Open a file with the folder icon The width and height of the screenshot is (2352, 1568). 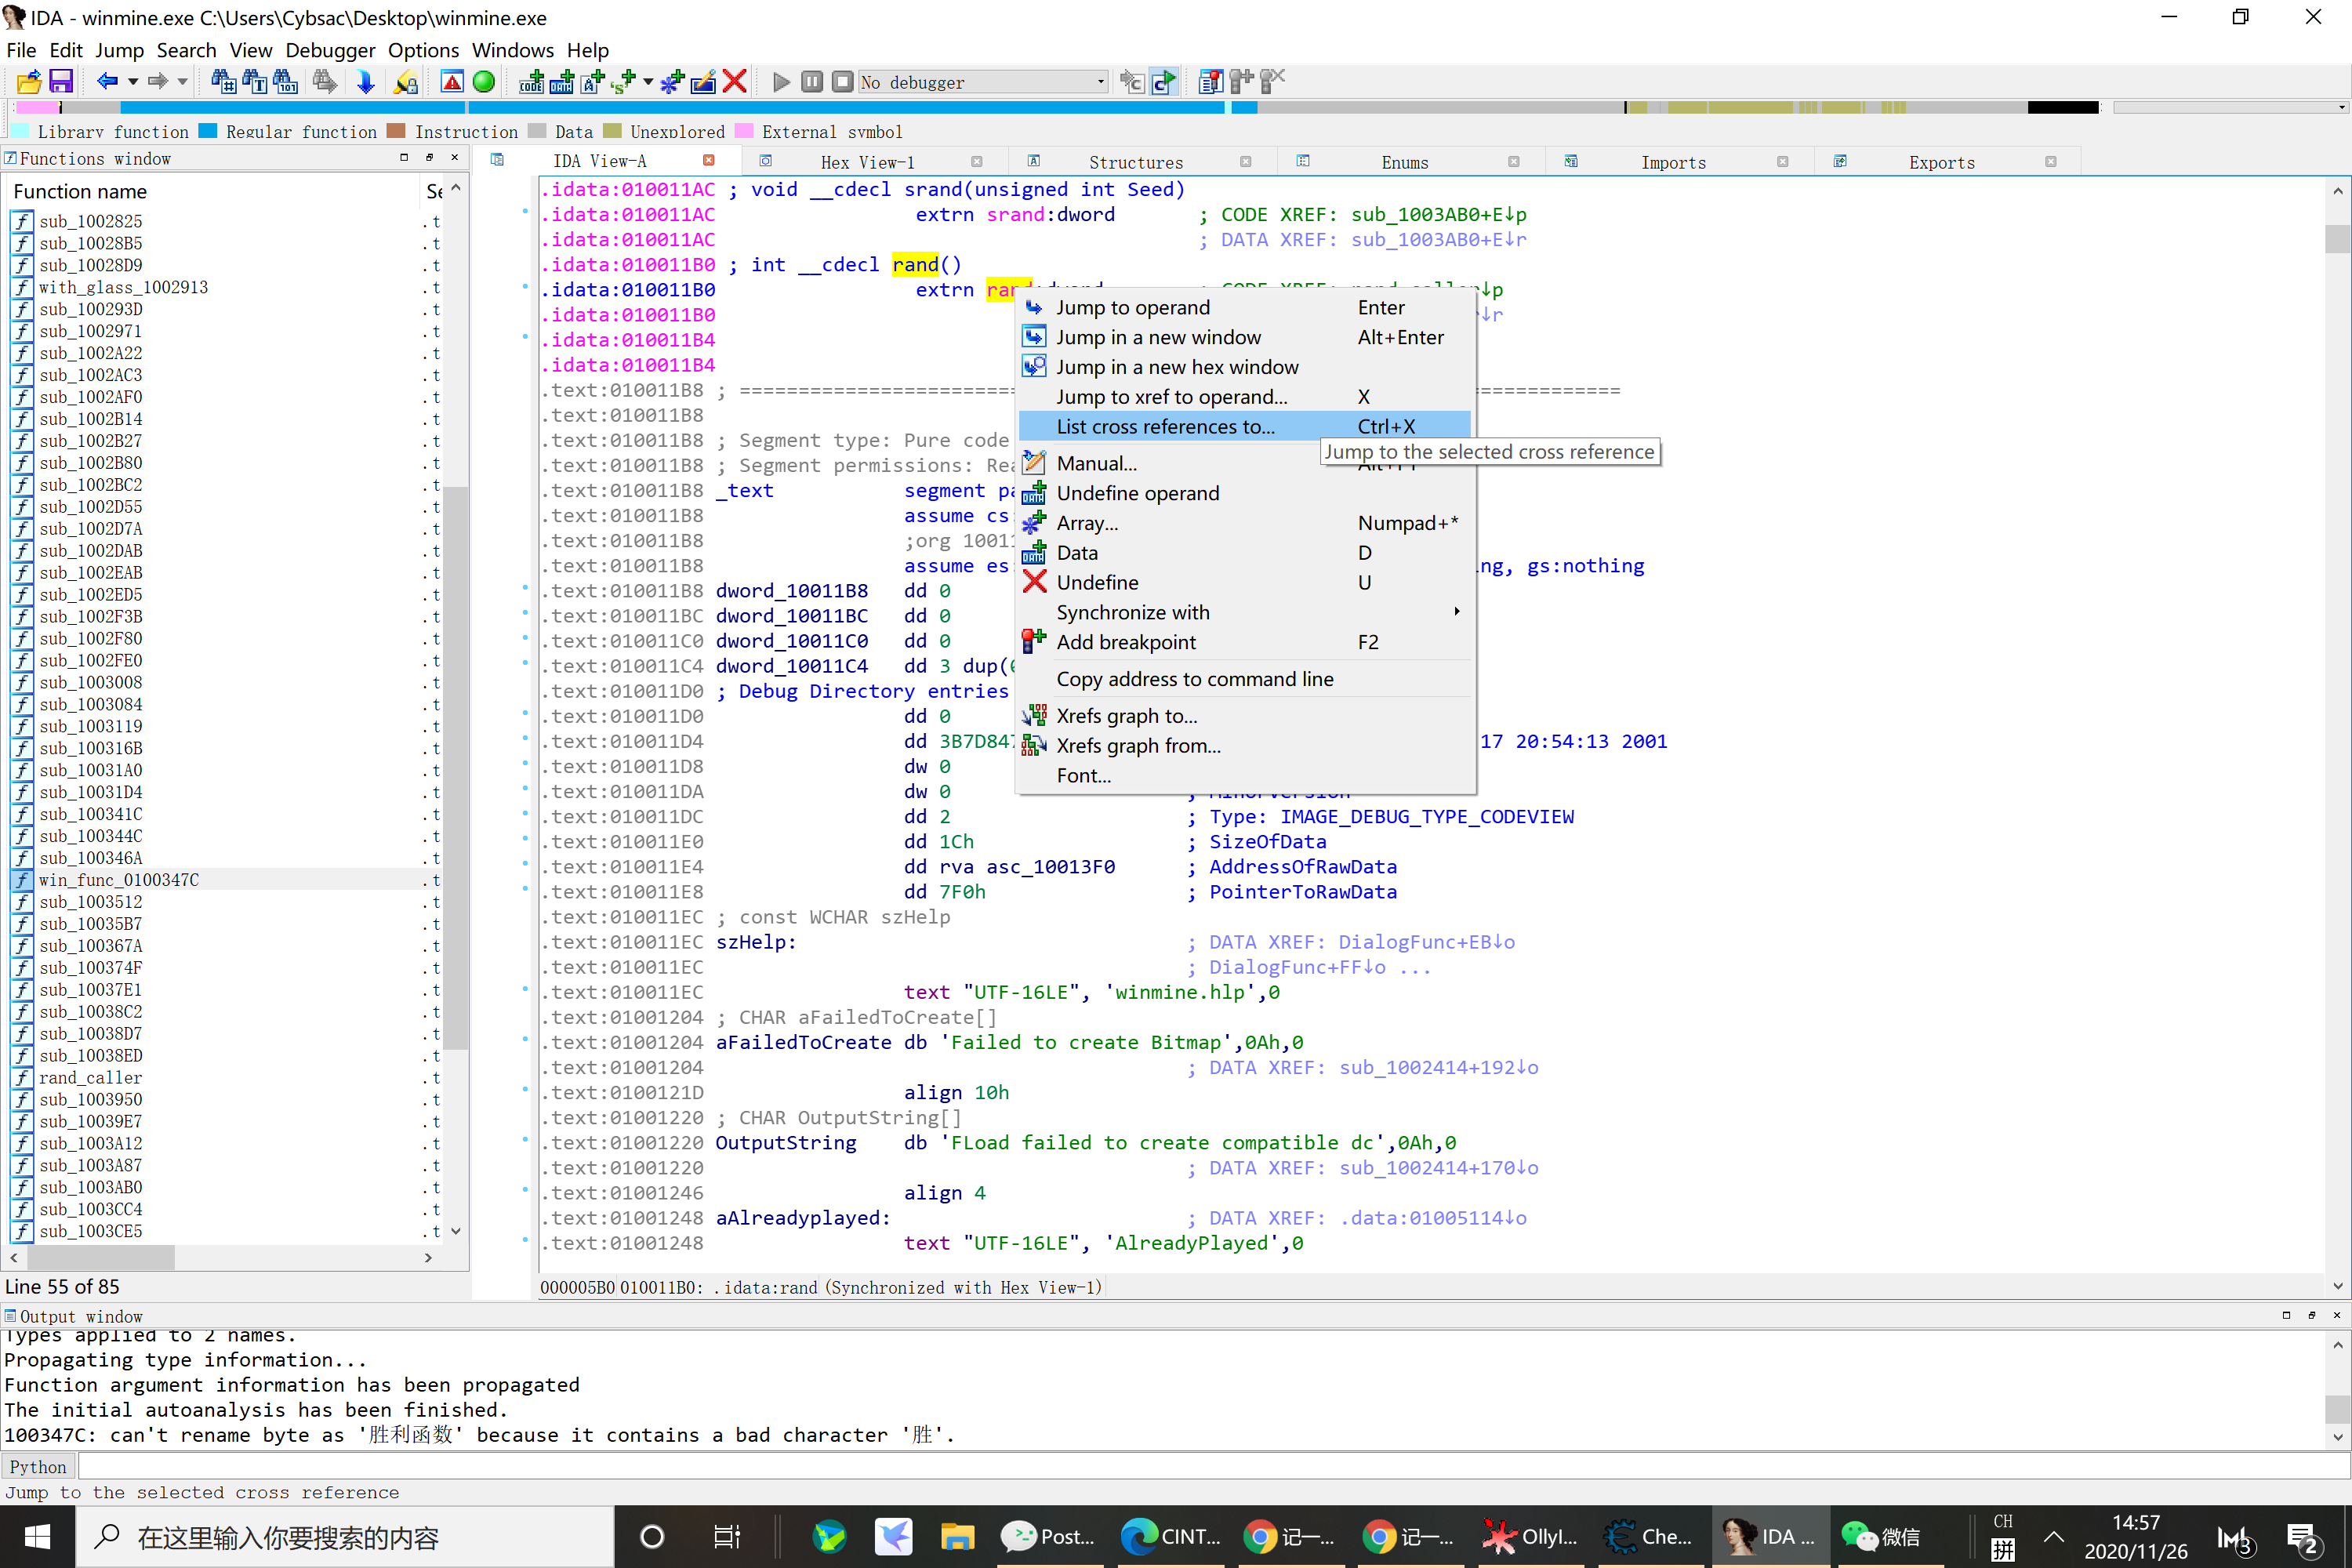tap(28, 82)
